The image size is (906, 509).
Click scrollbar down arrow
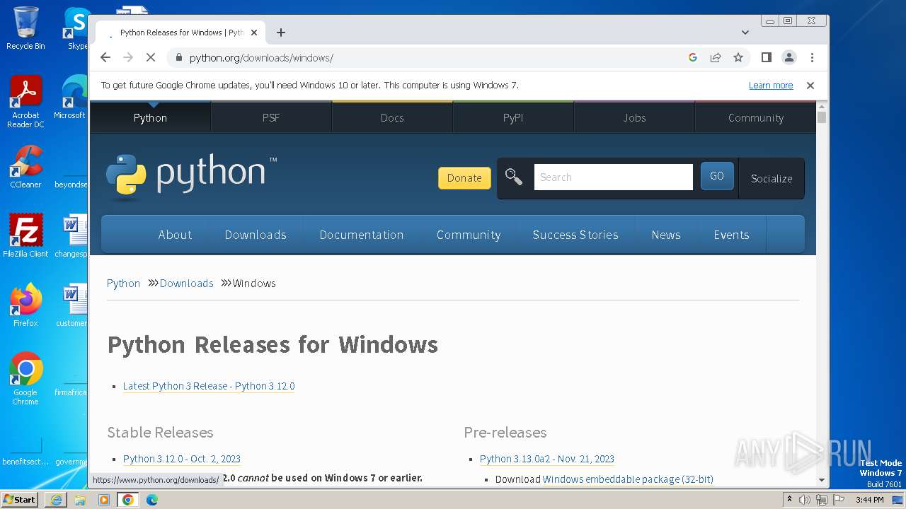click(x=822, y=480)
